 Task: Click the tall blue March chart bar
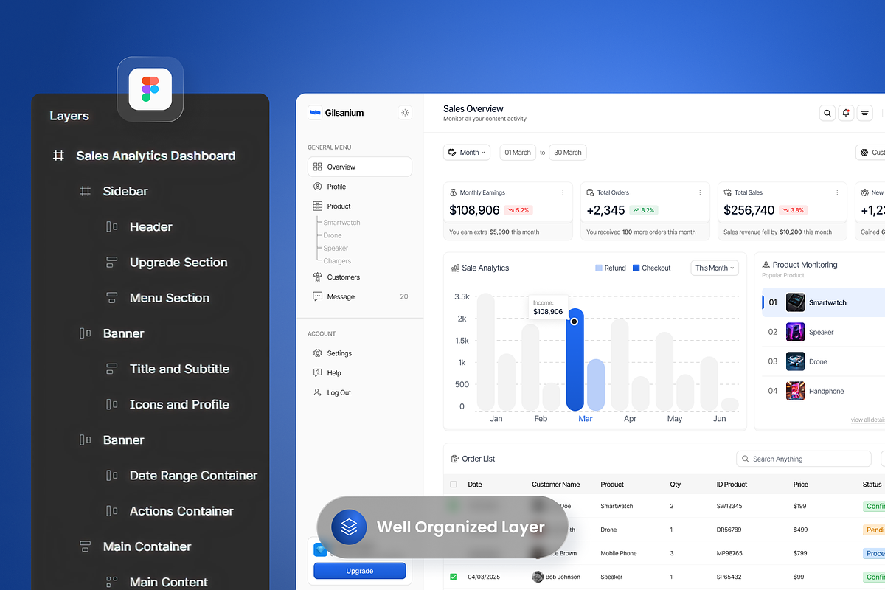575,360
